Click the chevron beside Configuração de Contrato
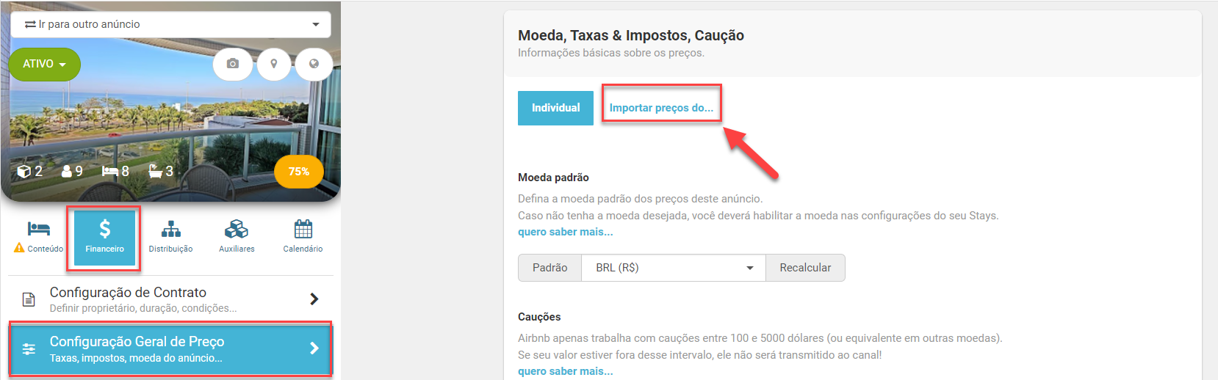Image resolution: width=1218 pixels, height=380 pixels. tap(314, 299)
